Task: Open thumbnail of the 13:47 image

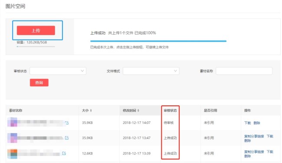Action: coord(12,138)
